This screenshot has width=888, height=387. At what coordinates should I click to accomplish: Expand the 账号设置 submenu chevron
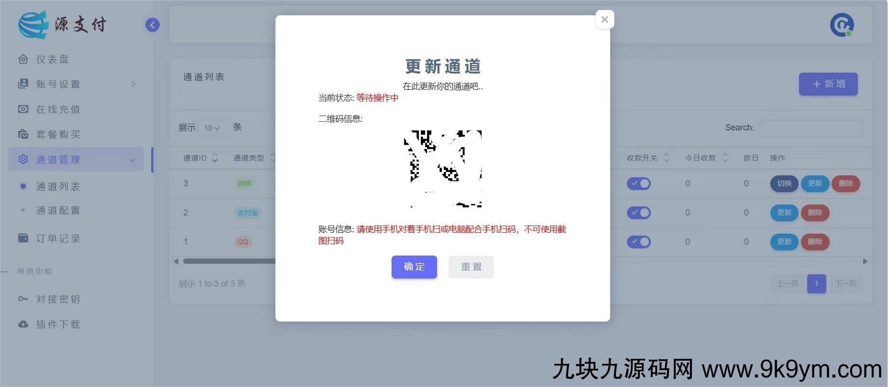pyautogui.click(x=133, y=84)
